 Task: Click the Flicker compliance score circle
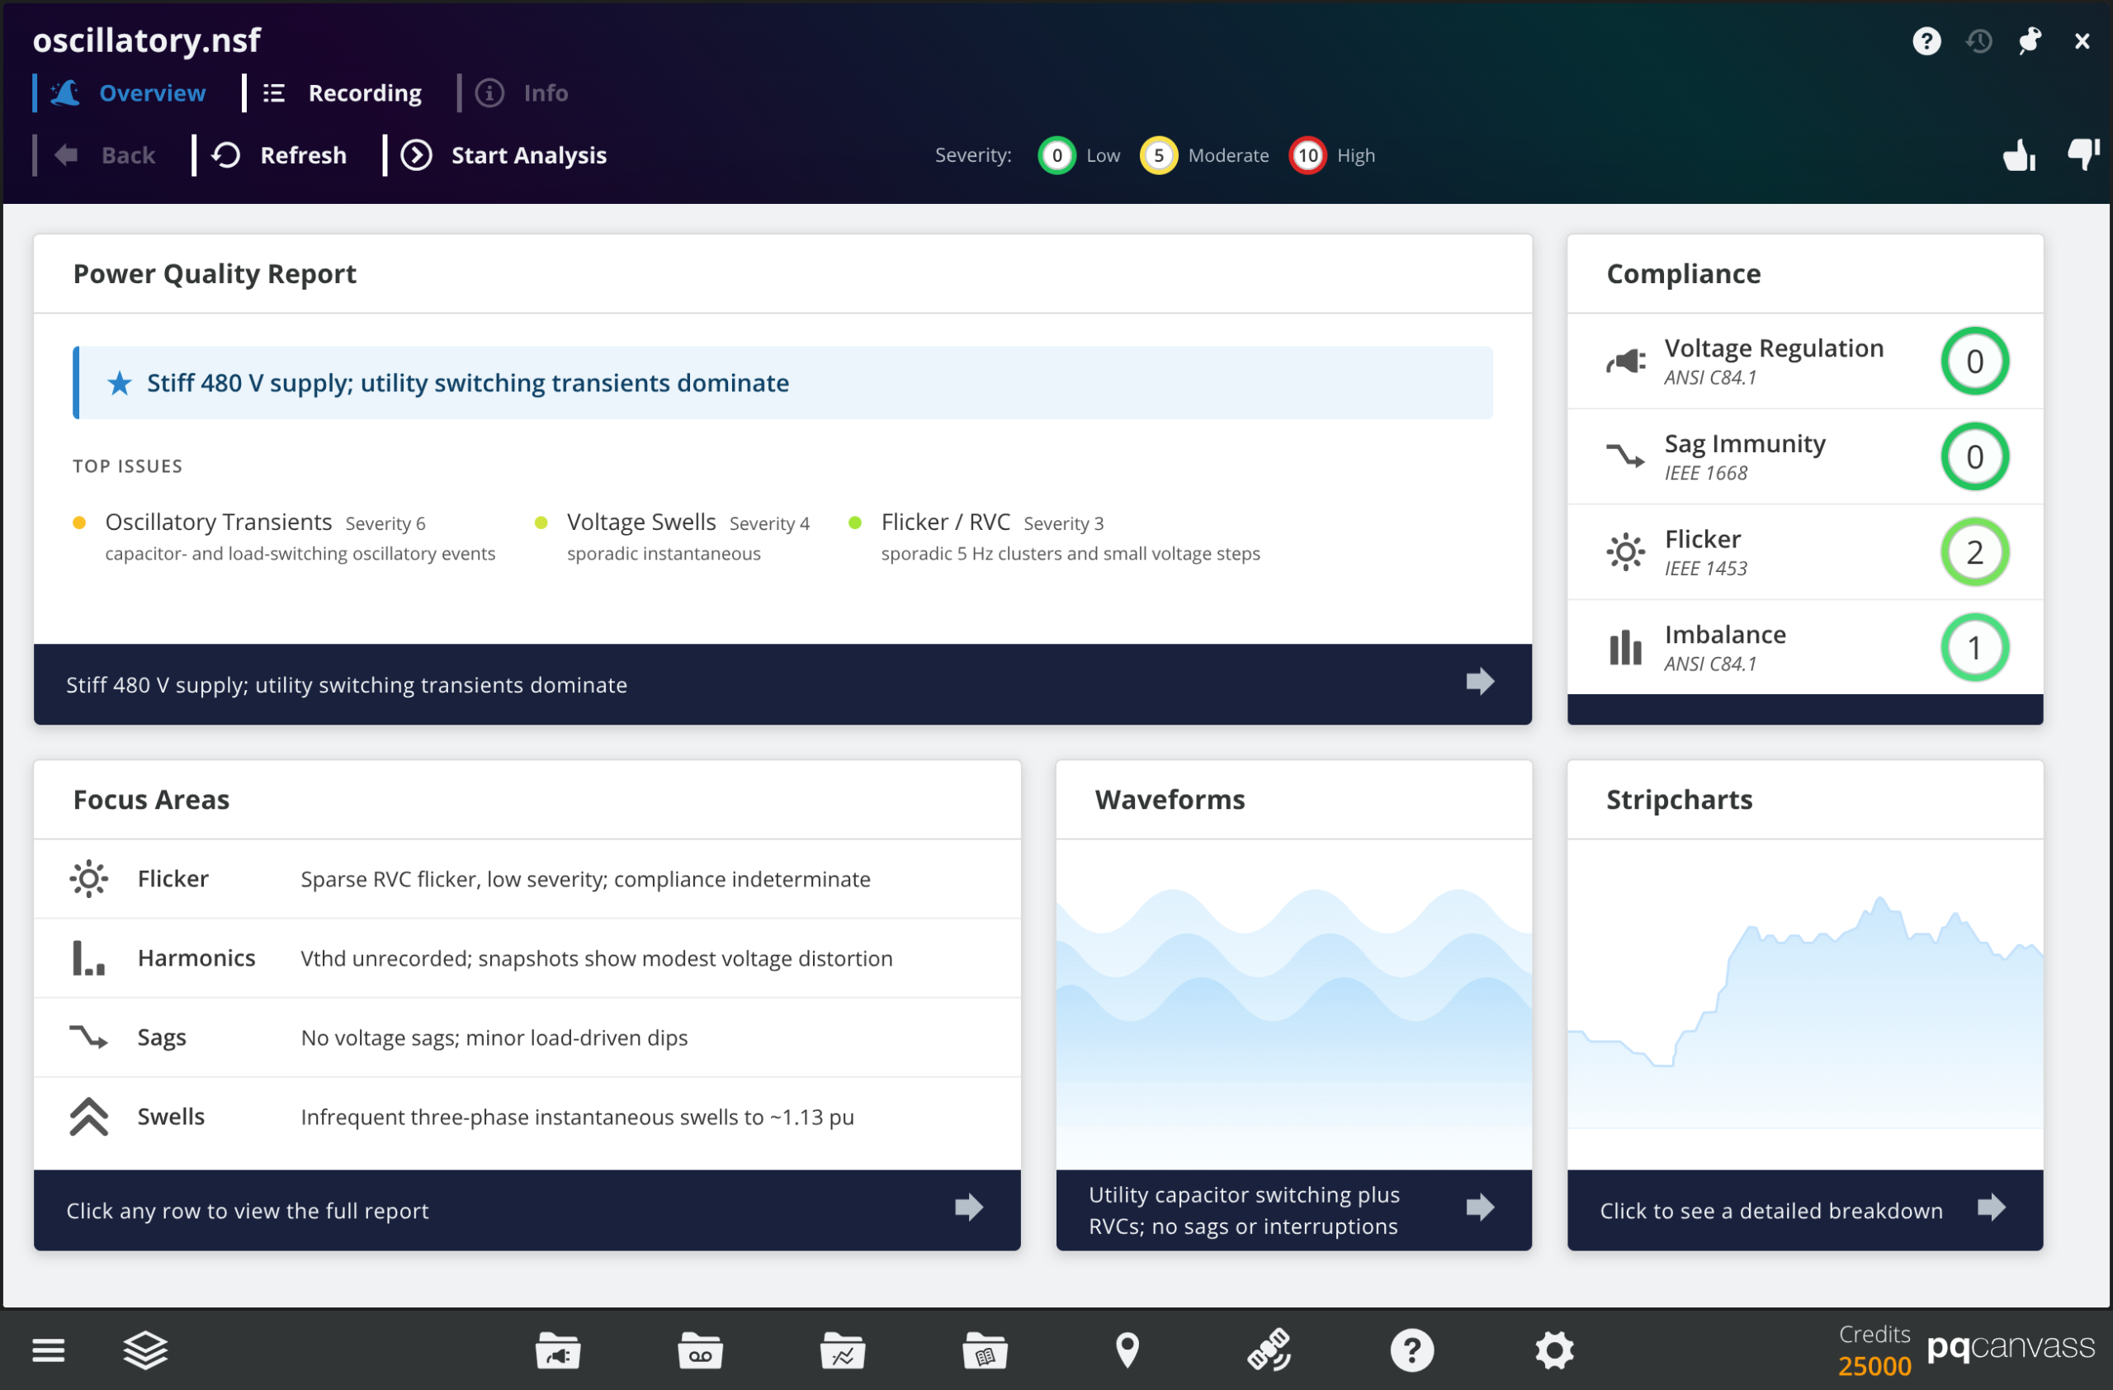click(1974, 552)
